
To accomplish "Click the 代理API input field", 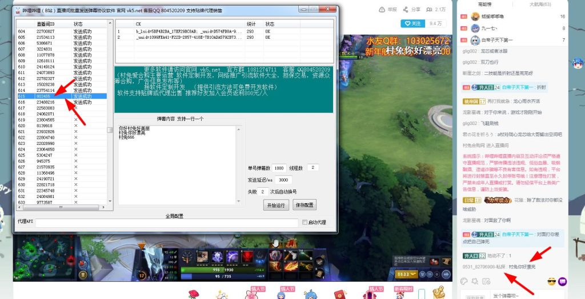I will (x=167, y=223).
